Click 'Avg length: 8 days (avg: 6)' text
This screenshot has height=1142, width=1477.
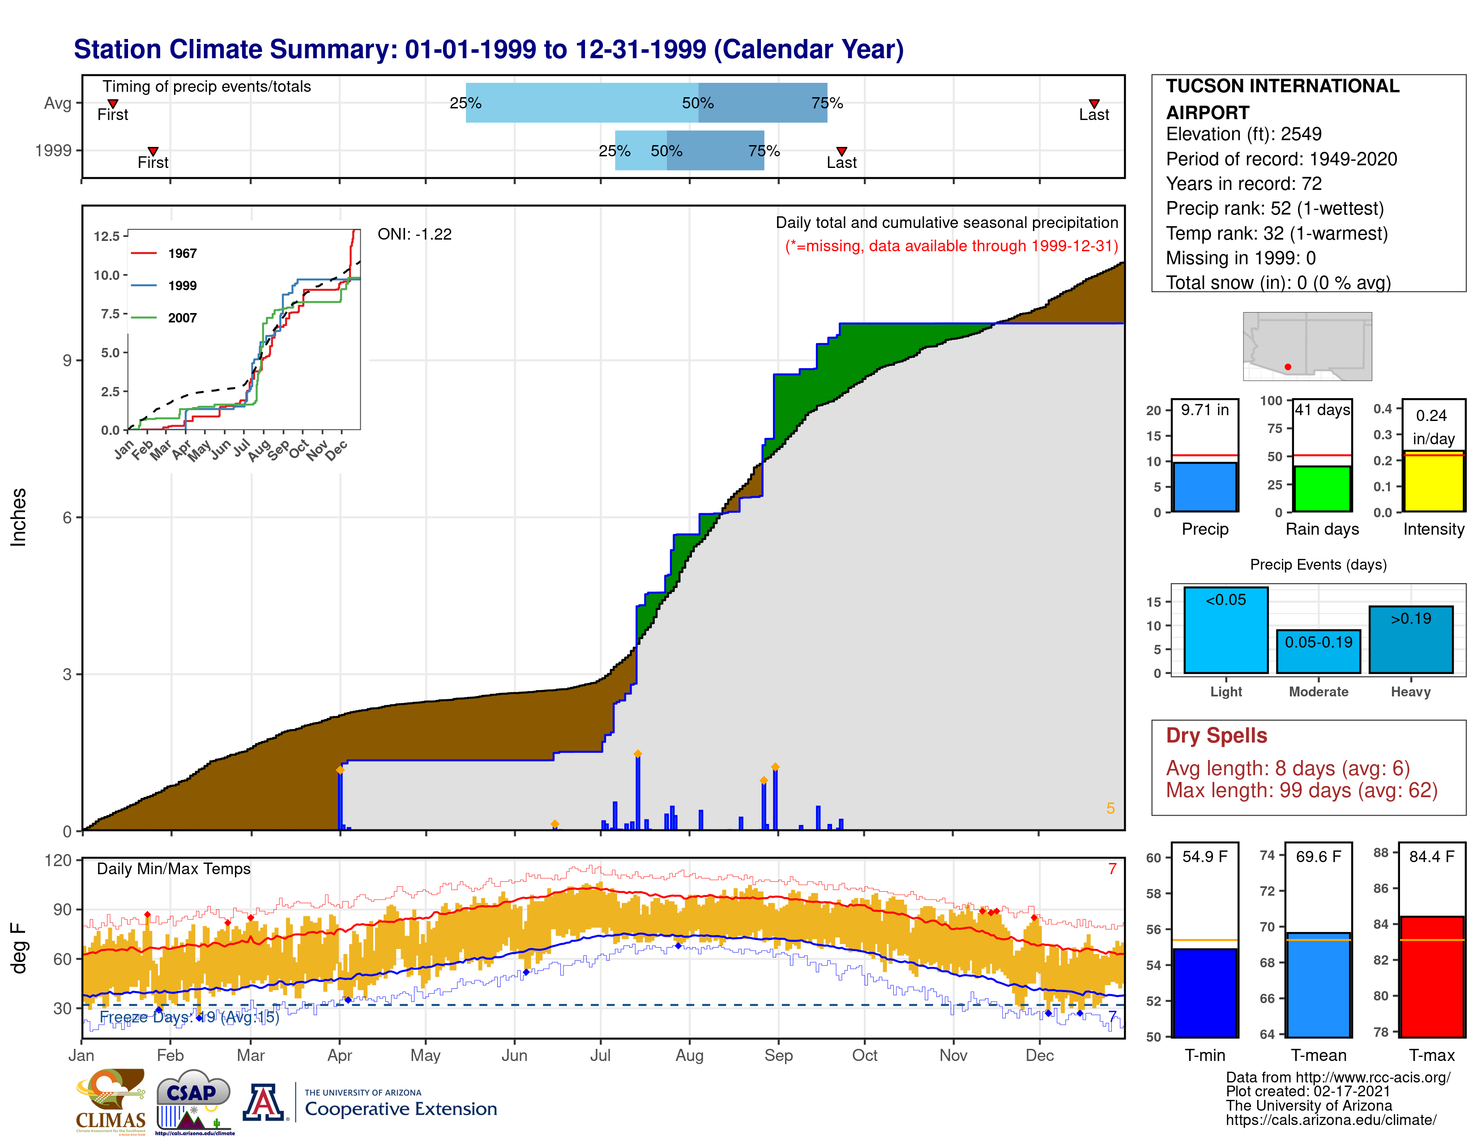coord(1288,768)
